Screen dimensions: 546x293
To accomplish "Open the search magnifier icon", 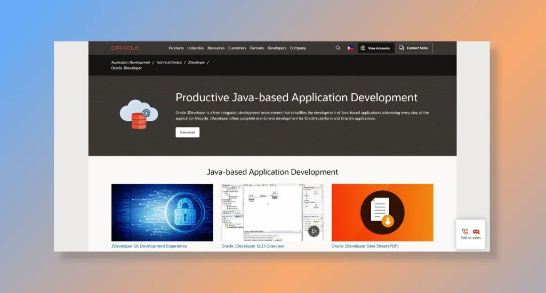I will 338,48.
